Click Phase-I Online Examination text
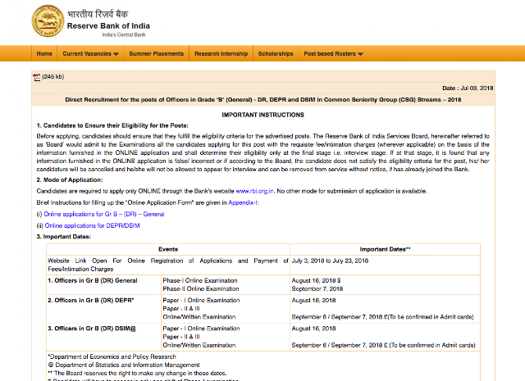The width and height of the screenshot is (525, 381). tap(200, 280)
